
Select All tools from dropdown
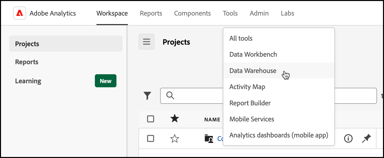point(279,38)
